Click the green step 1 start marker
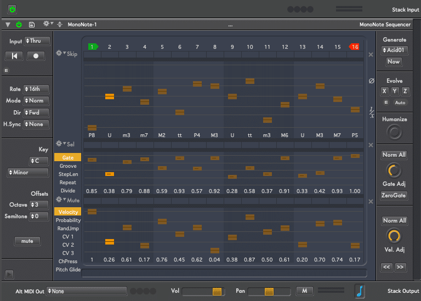Screen dimensions: 421x301 click(93, 47)
